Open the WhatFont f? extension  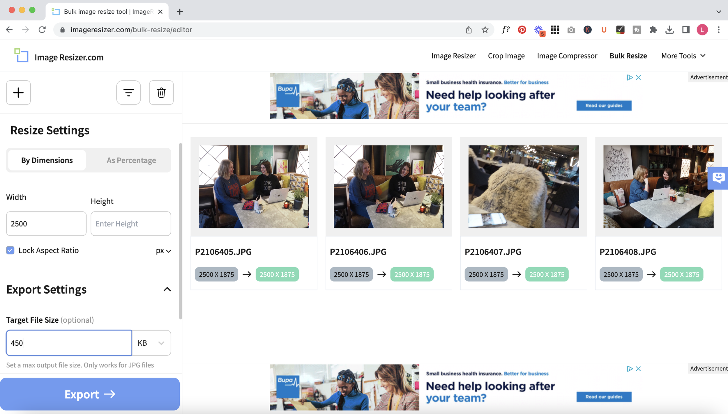pyautogui.click(x=506, y=30)
